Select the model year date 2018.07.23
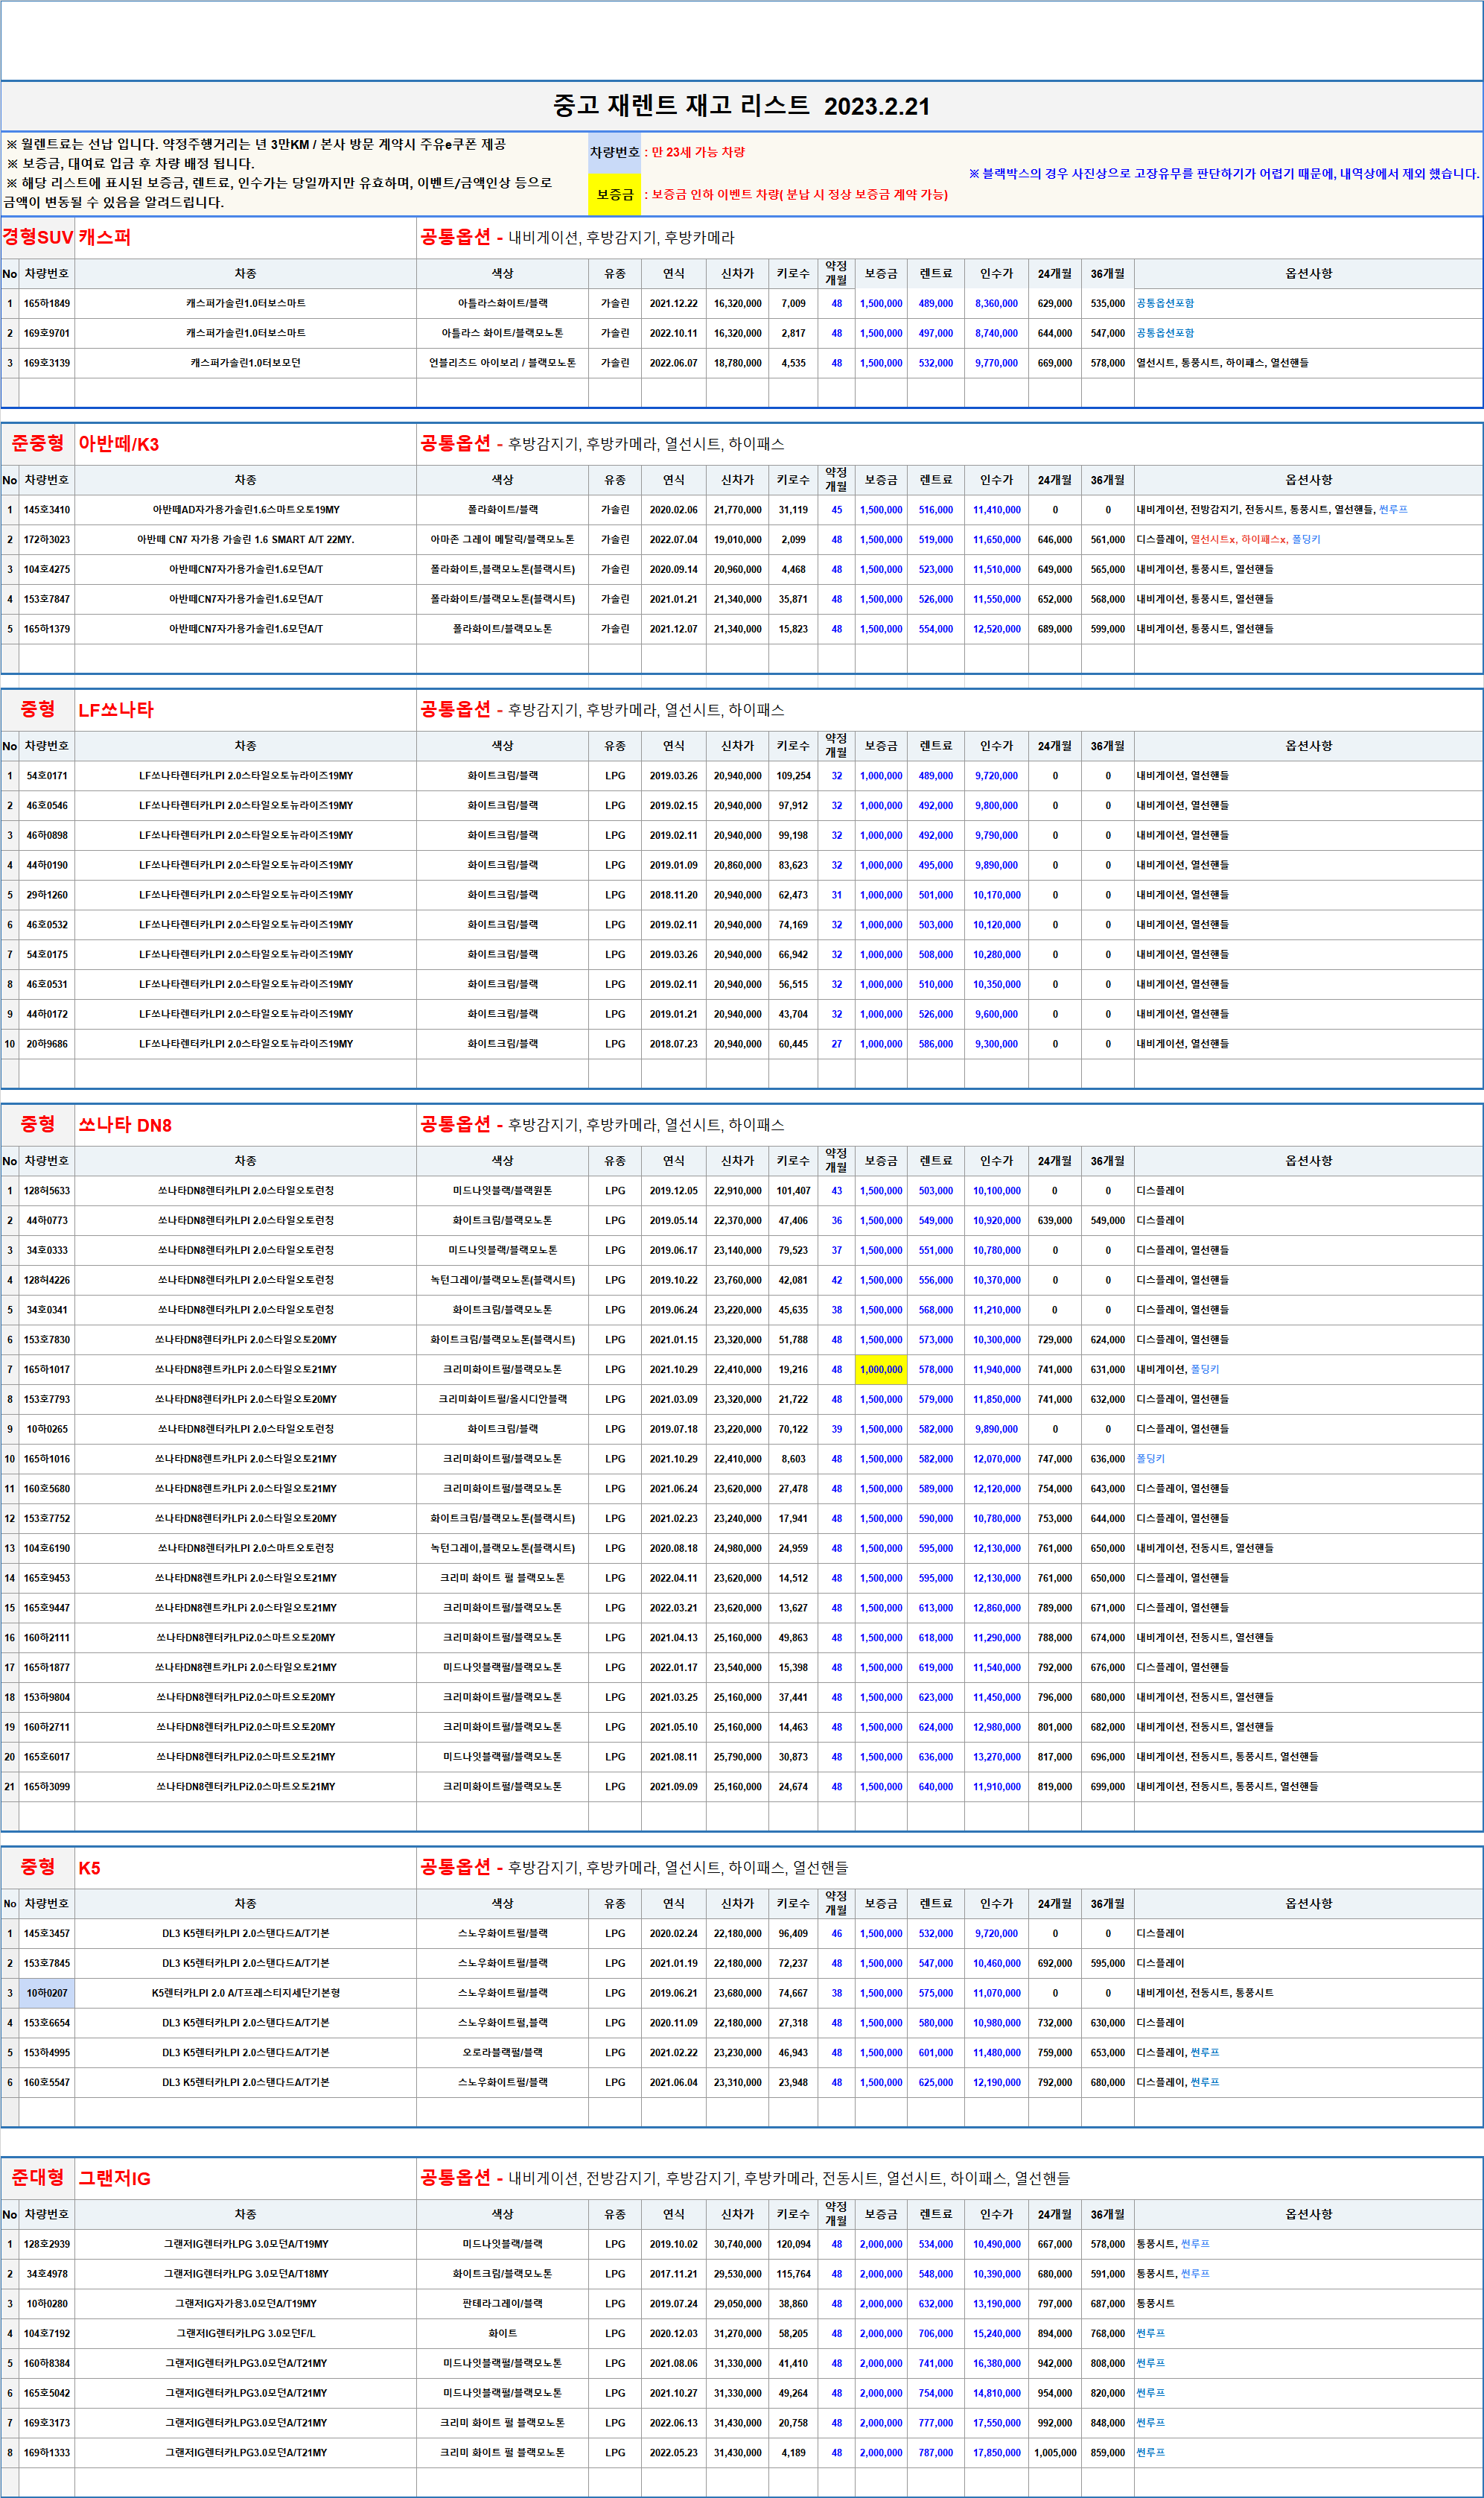This screenshot has width=1484, height=2498. click(x=674, y=1044)
